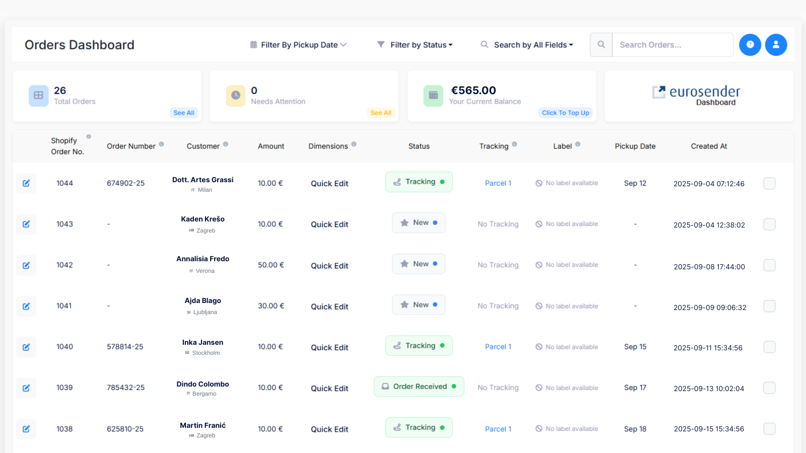806x453 pixels.
Task: Open the user profile icon
Action: 776,45
